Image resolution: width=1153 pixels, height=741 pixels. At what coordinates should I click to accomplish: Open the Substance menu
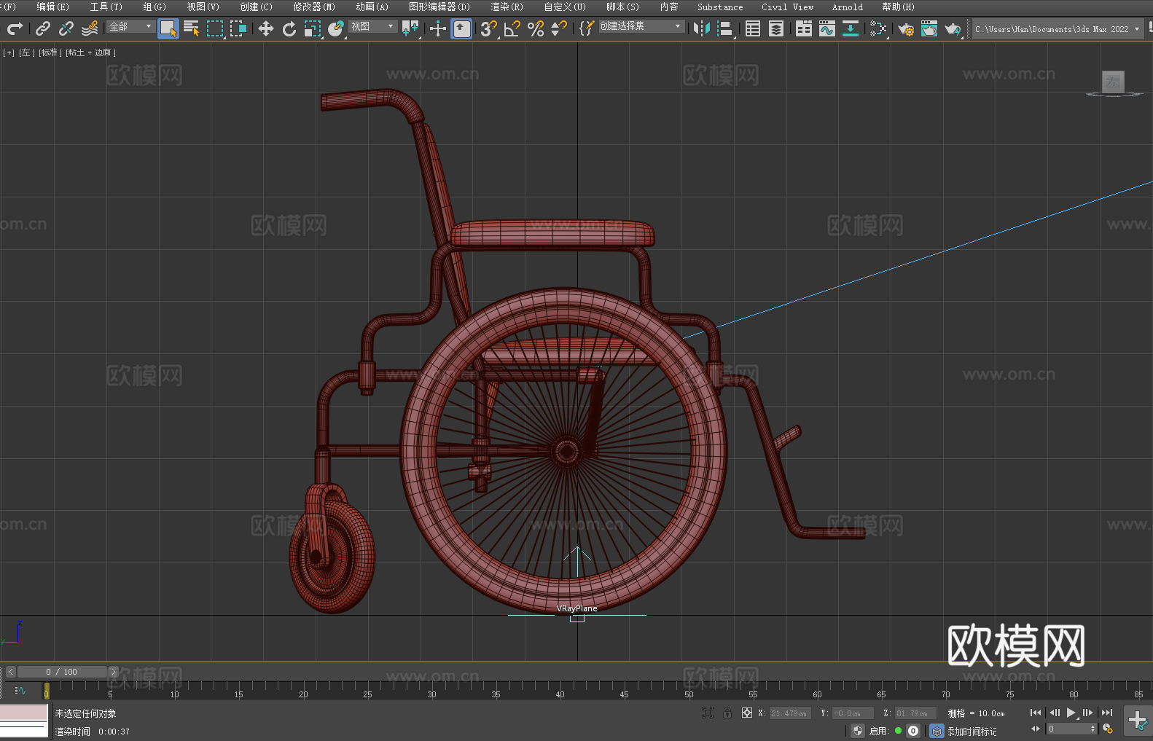720,7
